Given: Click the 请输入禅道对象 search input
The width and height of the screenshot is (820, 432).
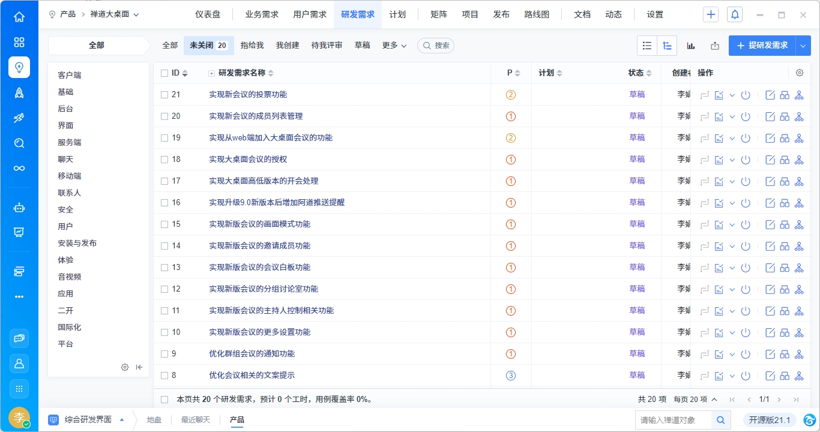Looking at the screenshot, I should pos(673,420).
